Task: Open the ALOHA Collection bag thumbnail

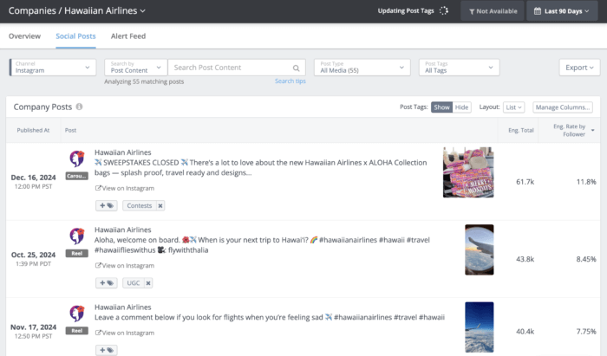Action: coord(468,172)
